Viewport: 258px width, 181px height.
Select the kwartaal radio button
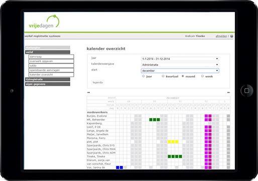coord(163,76)
